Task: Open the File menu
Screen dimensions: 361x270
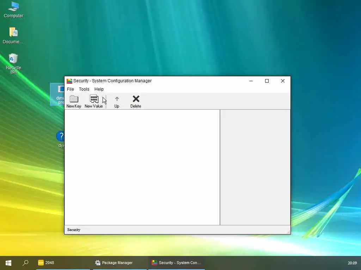Action: click(71, 89)
